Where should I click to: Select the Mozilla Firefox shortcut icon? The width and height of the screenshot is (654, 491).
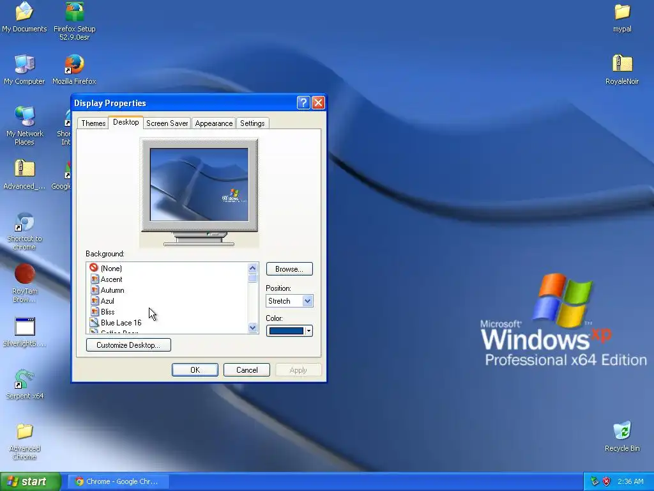74,65
